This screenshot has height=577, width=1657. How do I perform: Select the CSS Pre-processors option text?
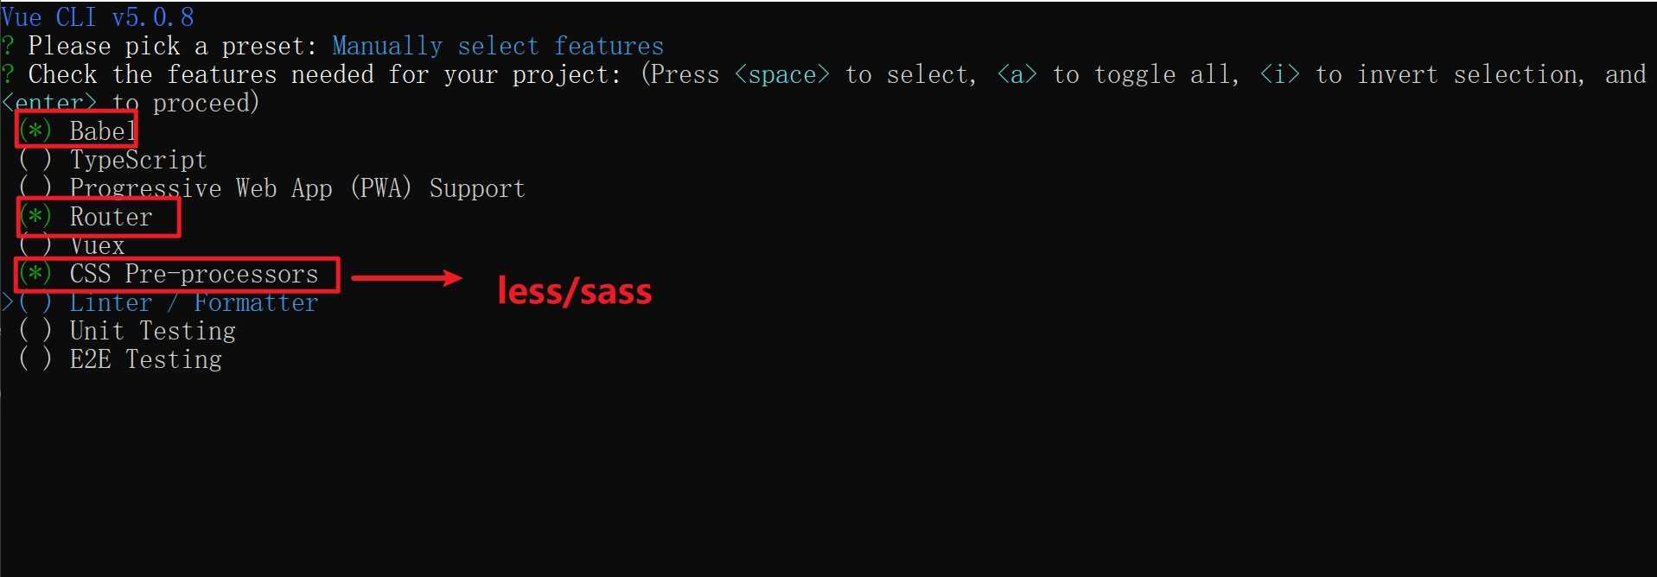(x=194, y=274)
